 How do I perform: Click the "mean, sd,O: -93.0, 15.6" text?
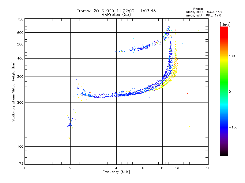pos(204,12)
